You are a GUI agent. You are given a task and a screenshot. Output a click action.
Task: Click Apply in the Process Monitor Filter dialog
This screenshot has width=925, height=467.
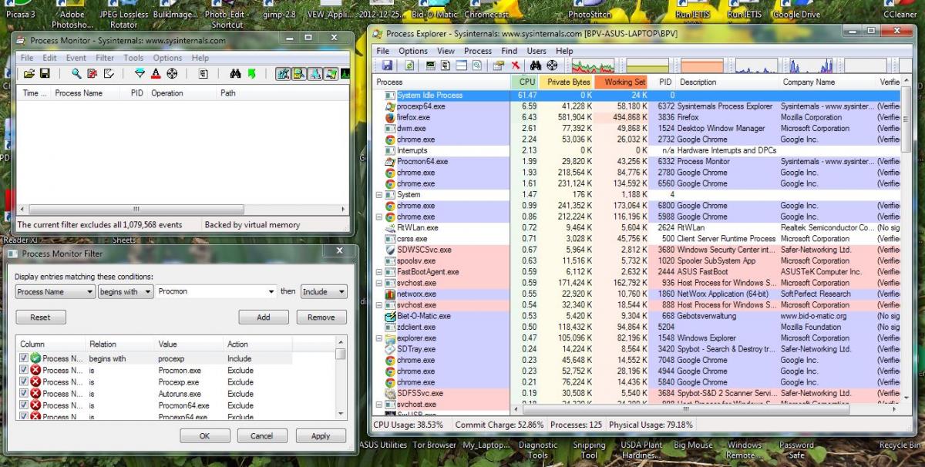click(321, 435)
